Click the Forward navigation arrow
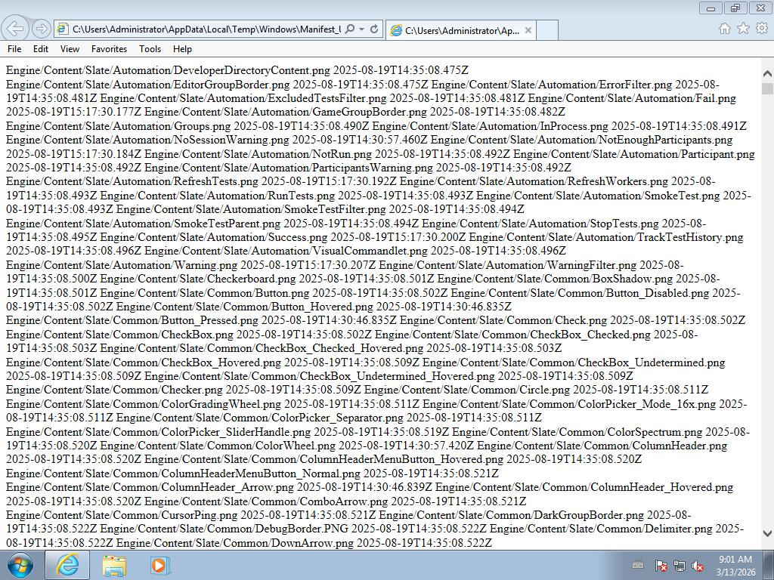The height and width of the screenshot is (580, 774). tap(42, 29)
